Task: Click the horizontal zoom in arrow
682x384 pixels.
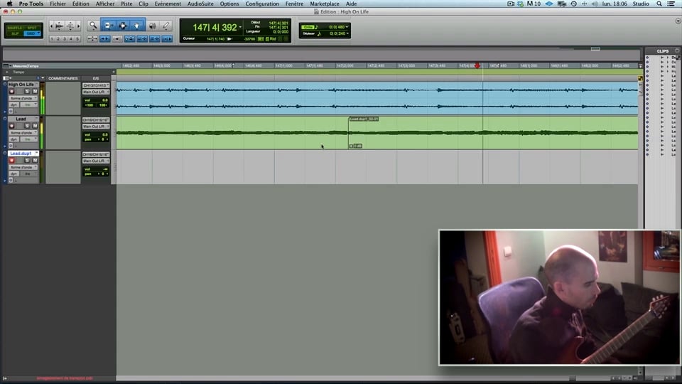Action: pyautogui.click(x=78, y=26)
